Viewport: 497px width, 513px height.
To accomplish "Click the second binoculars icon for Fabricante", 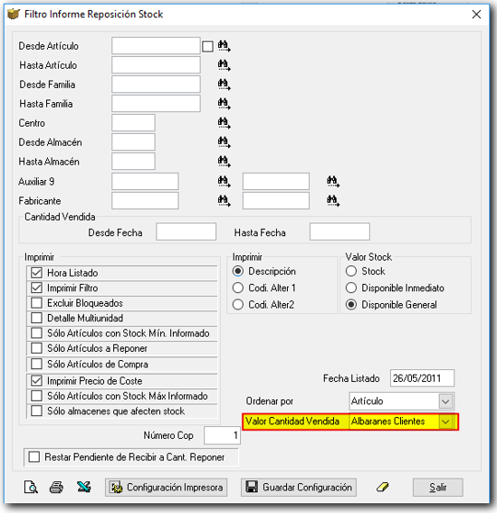I will 333,201.
